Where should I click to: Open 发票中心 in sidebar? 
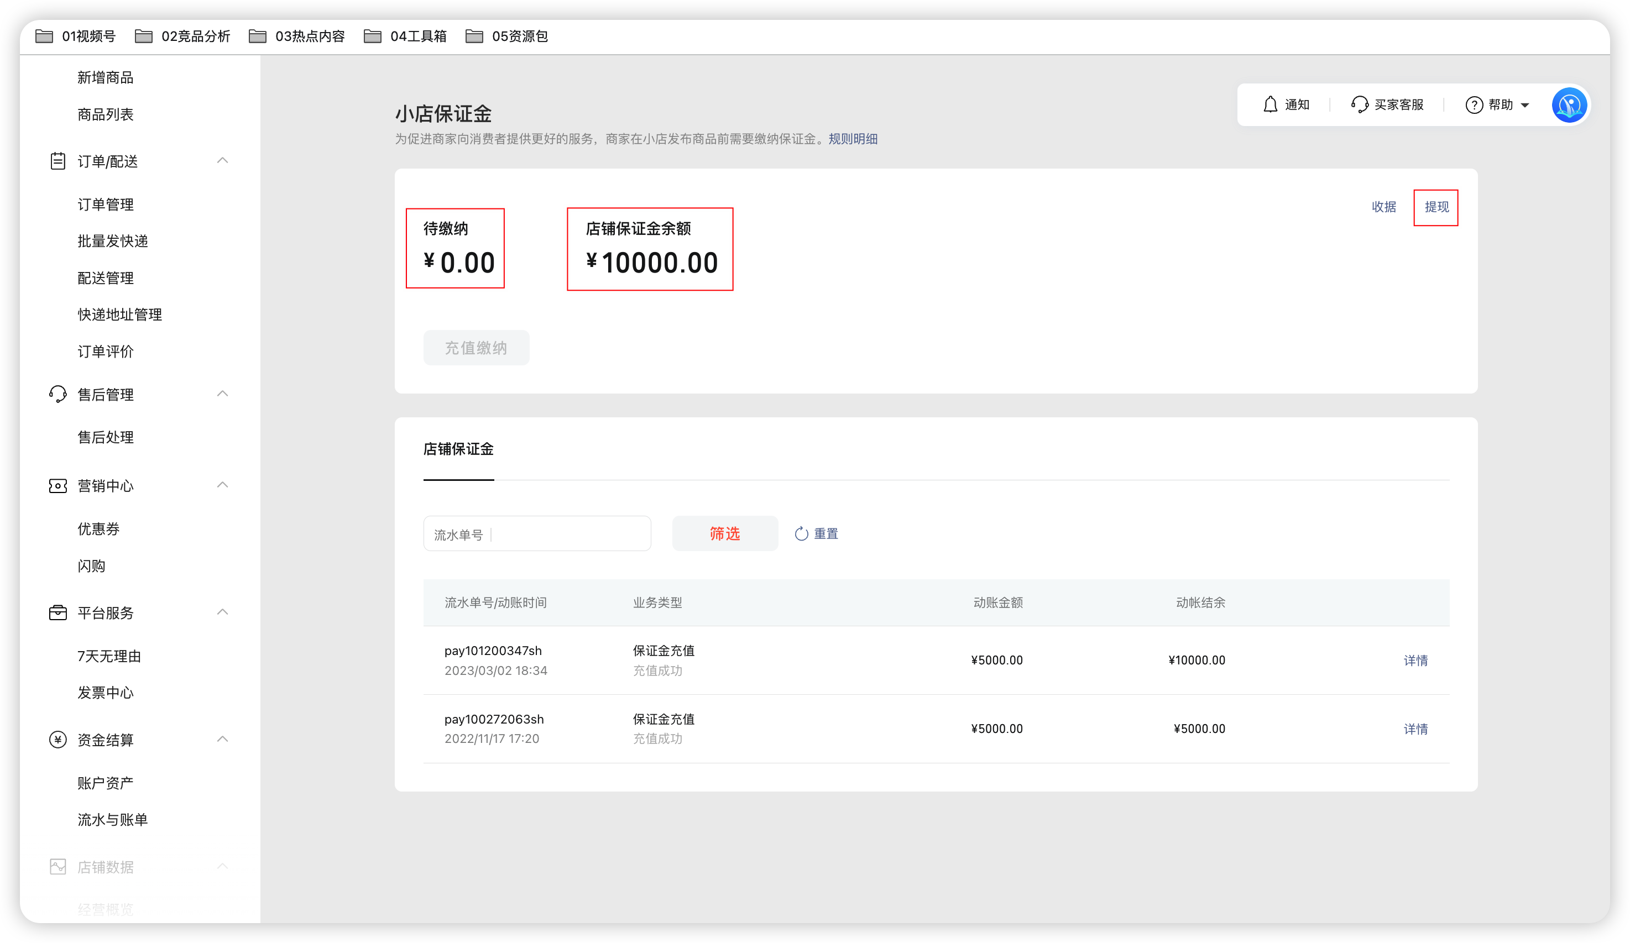tap(106, 693)
